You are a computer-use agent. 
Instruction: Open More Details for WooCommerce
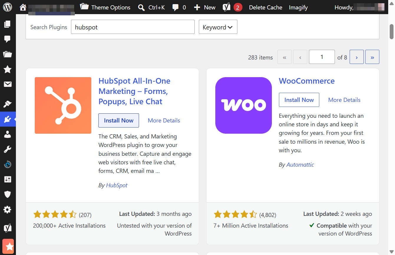[344, 100]
